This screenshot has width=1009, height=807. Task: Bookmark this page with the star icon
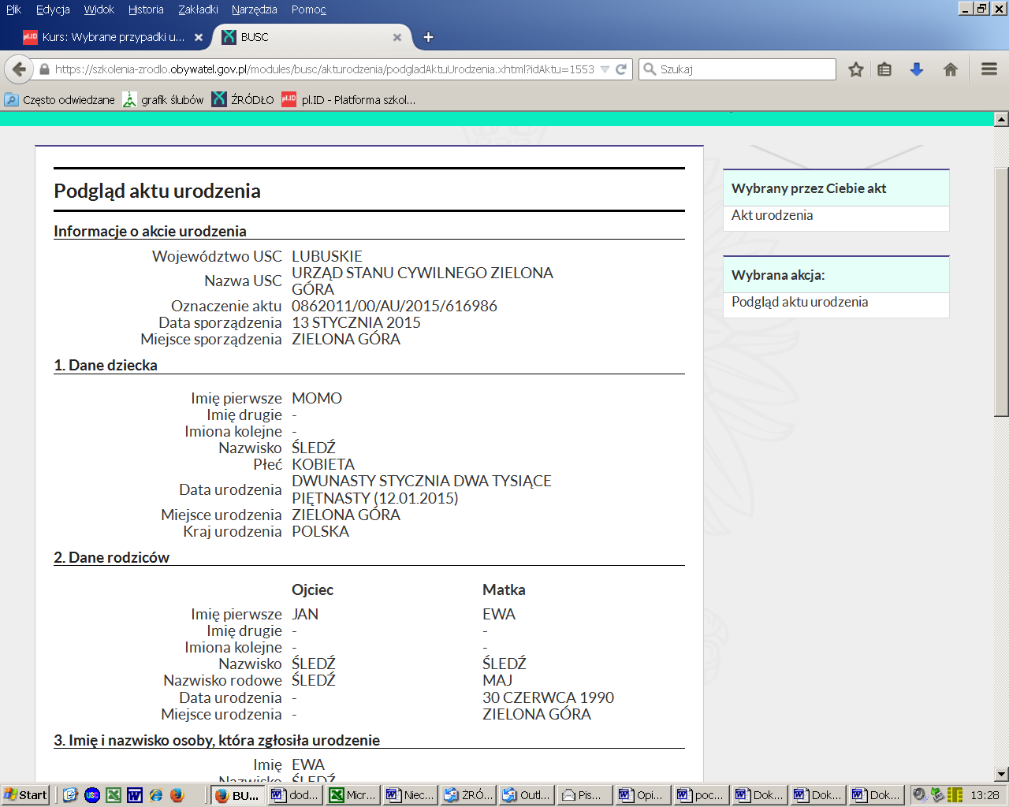point(856,69)
